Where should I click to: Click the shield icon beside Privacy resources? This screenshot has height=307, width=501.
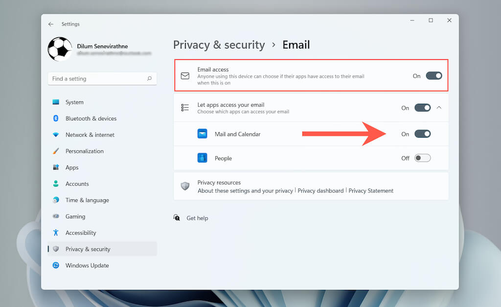coord(185,186)
